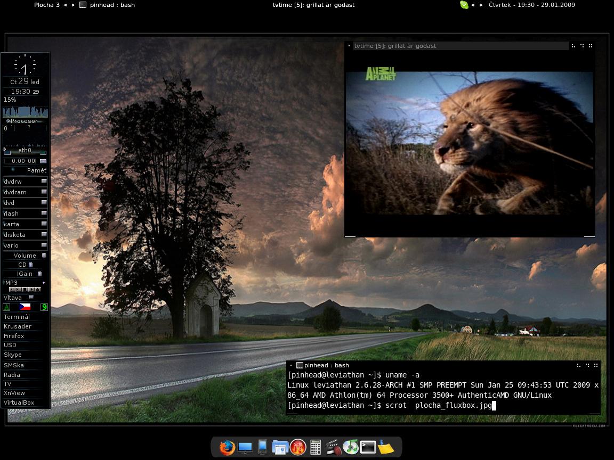Switch to previous workspace with left arrow by Plocha 3

[x=65, y=5]
